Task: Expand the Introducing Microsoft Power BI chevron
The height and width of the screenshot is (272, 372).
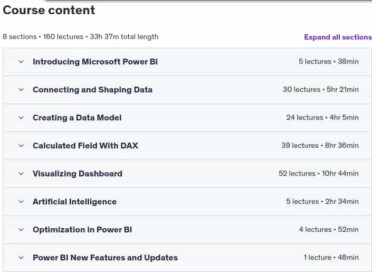Action: coord(21,62)
